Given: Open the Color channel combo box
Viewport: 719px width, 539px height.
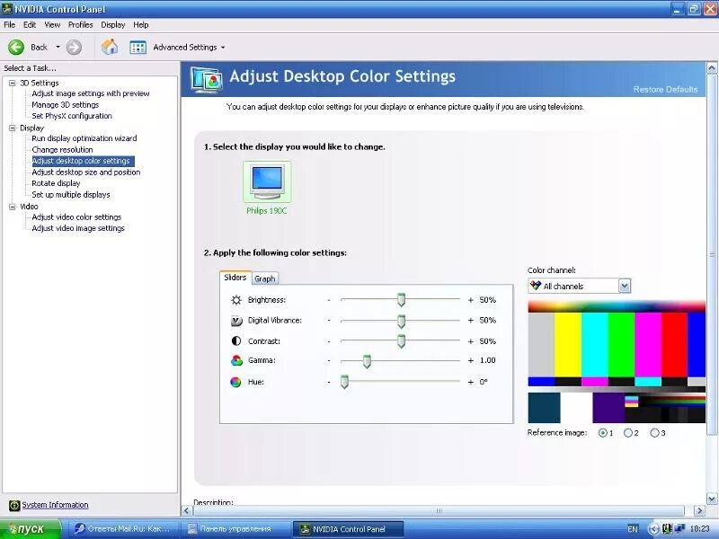Looking at the screenshot, I should [580, 286].
